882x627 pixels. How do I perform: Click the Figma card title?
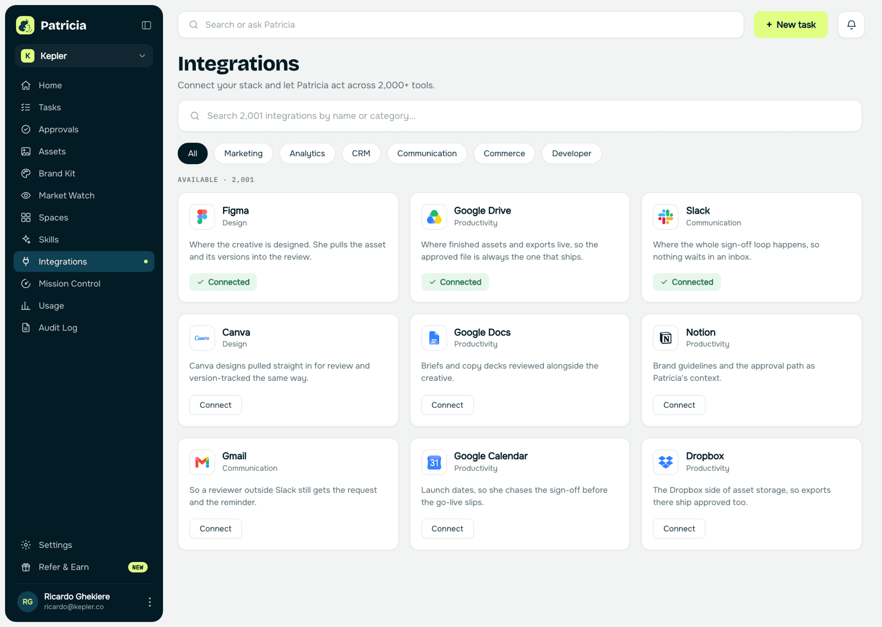pyautogui.click(x=235, y=211)
